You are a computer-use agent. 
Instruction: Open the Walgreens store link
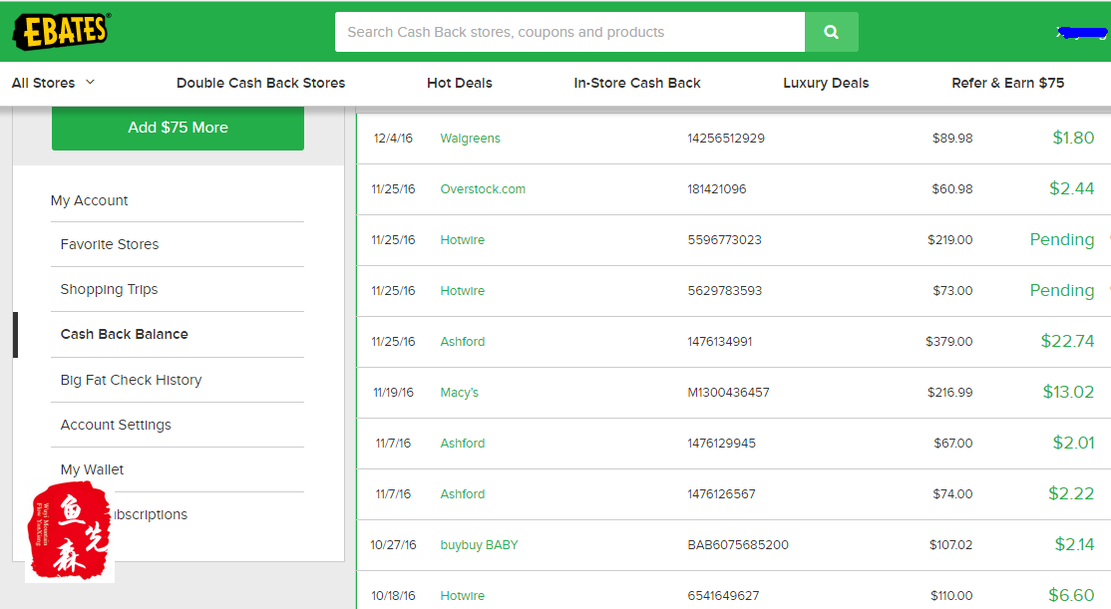click(x=470, y=139)
